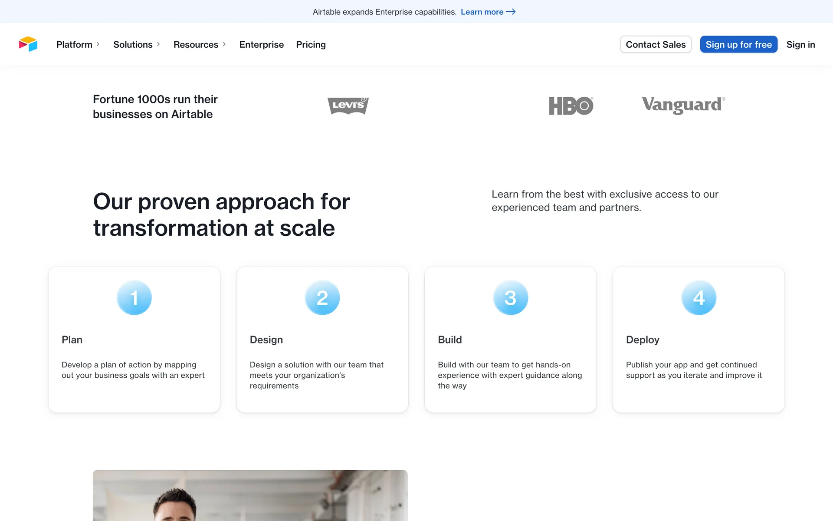Expand the Resources dropdown menu
Screen dimensions: 833x521
coord(200,44)
